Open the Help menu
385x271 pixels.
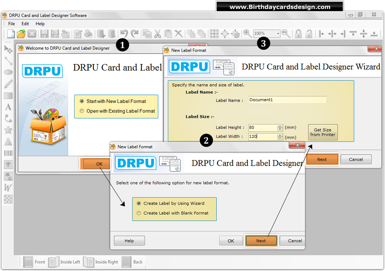point(40,24)
